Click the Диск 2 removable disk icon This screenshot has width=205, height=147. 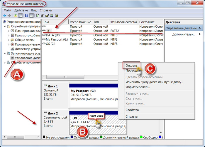45,112
